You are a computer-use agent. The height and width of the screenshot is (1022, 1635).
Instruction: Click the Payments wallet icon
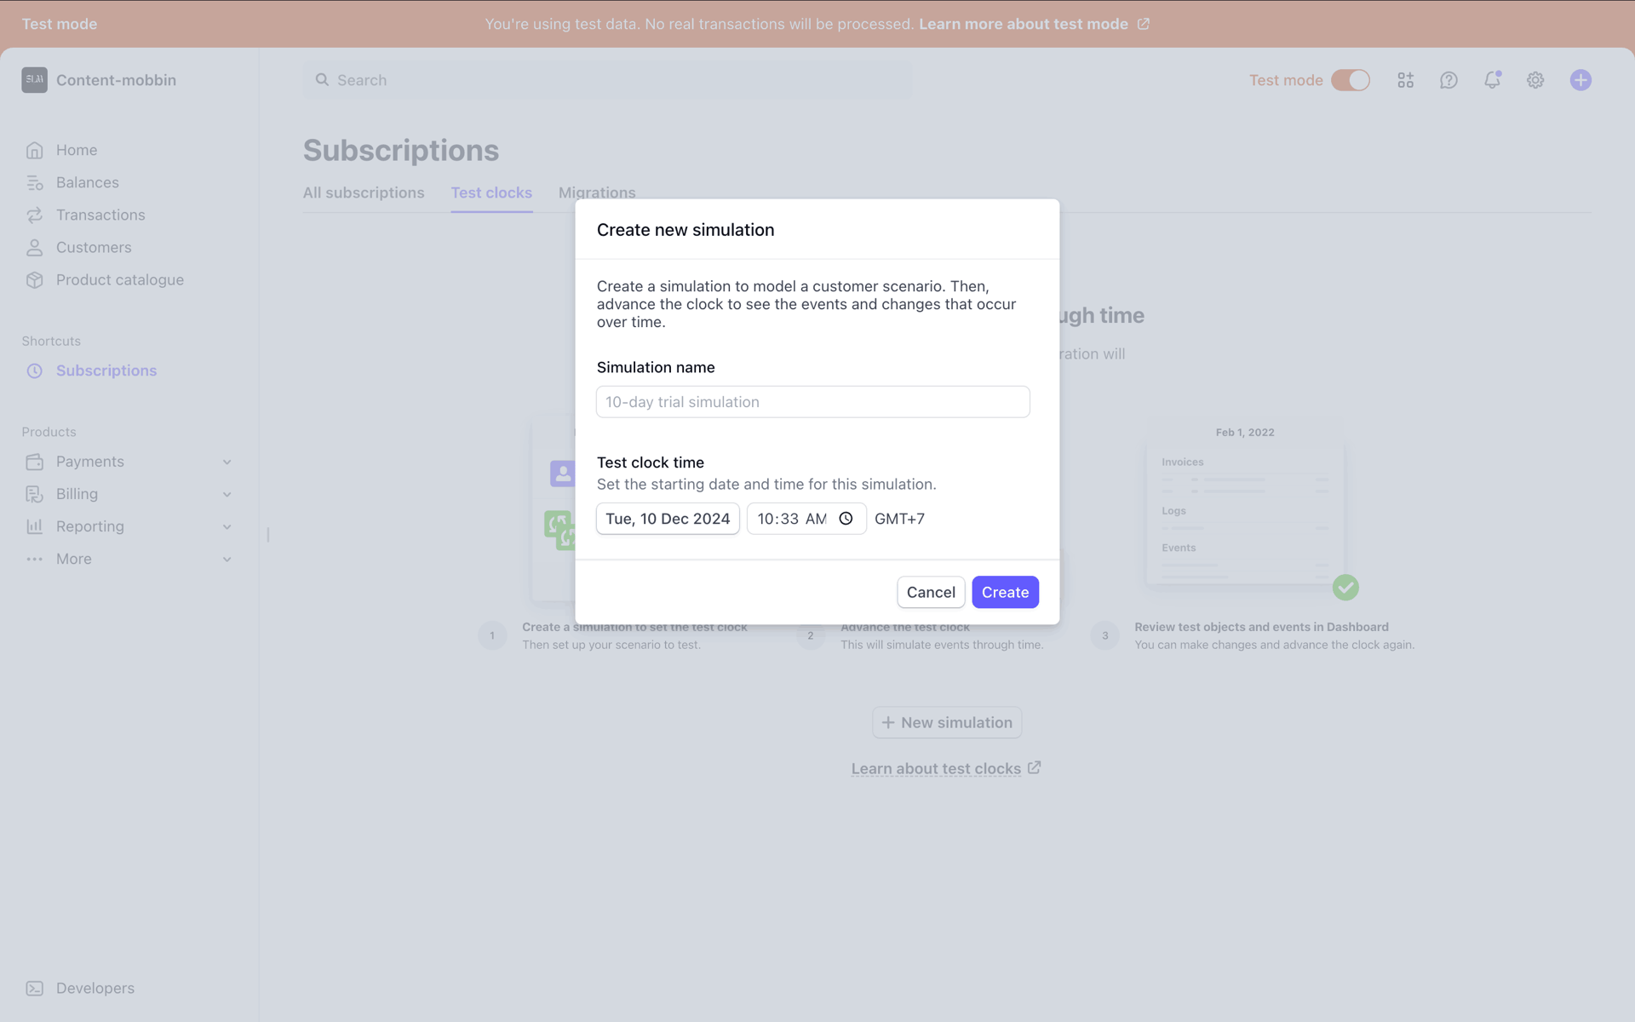point(34,462)
